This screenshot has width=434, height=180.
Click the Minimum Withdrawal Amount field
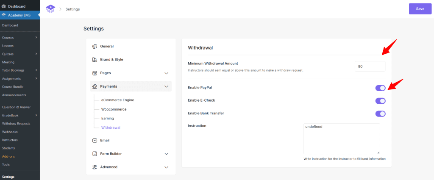pos(370,66)
